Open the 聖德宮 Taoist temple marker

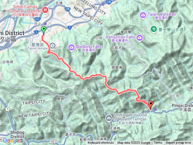(x=52, y=46)
